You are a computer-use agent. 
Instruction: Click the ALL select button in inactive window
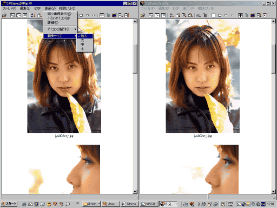click(x=199, y=15)
